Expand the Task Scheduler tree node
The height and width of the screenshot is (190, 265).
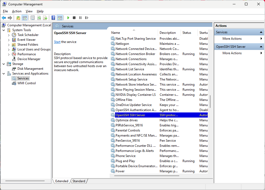point(9,35)
